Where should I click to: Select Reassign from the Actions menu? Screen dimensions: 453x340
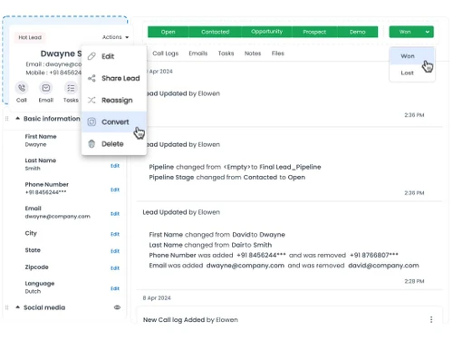point(114,100)
